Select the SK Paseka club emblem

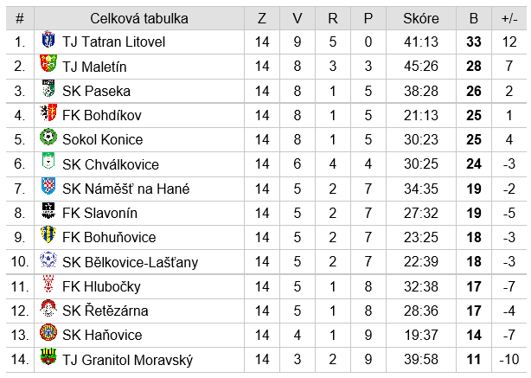coord(48,88)
